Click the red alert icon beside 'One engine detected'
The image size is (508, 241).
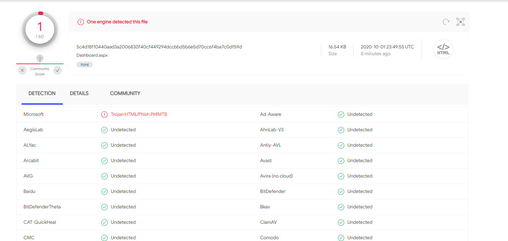pyautogui.click(x=81, y=22)
